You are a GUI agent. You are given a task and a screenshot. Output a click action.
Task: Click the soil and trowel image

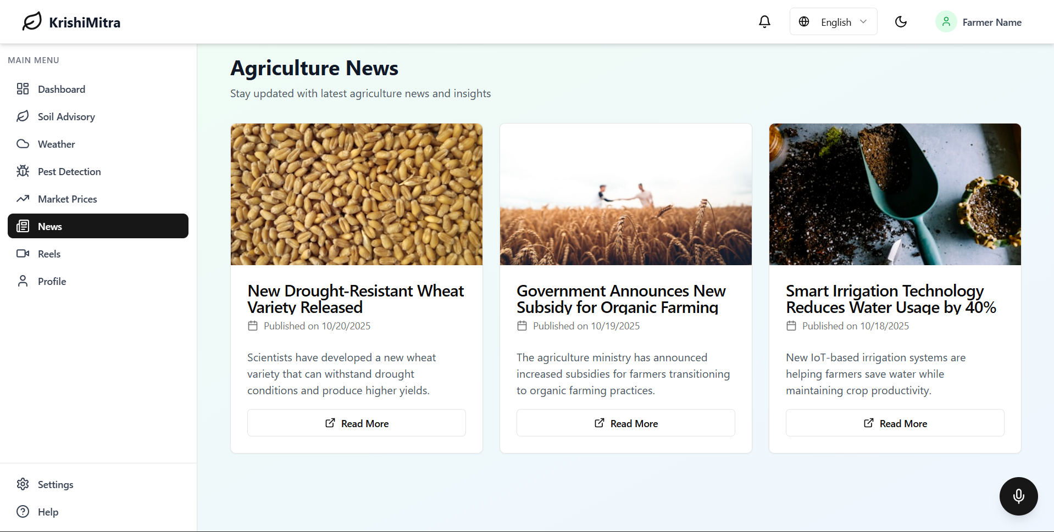895,194
